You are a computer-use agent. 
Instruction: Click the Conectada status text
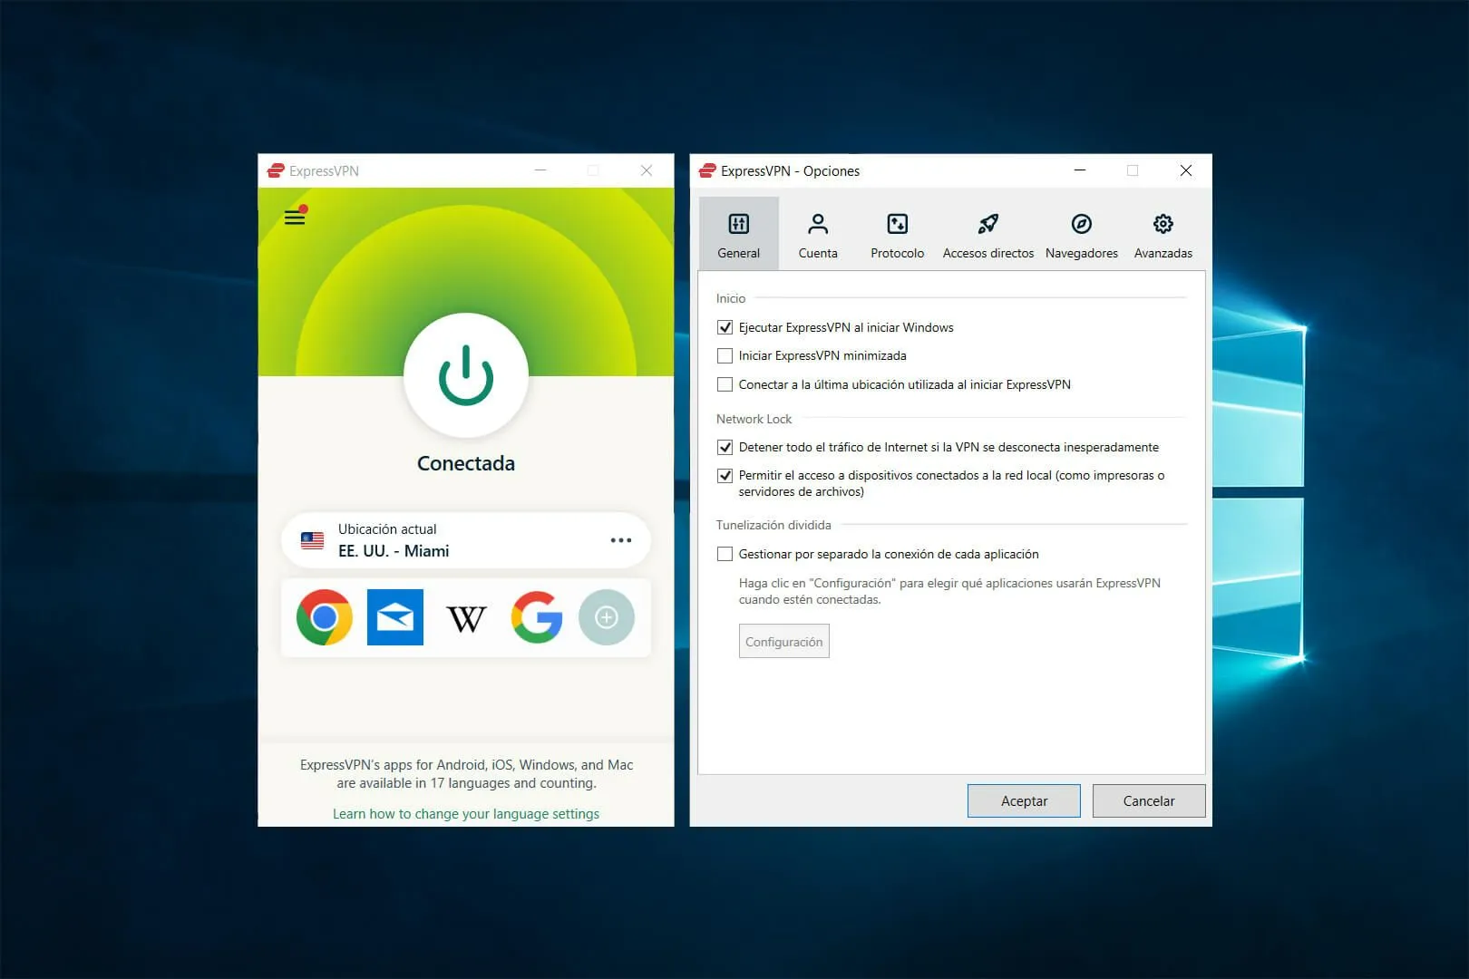click(x=466, y=463)
